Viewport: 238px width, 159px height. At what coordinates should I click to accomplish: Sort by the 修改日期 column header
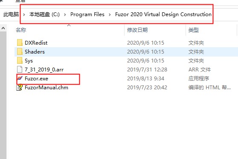(x=137, y=30)
